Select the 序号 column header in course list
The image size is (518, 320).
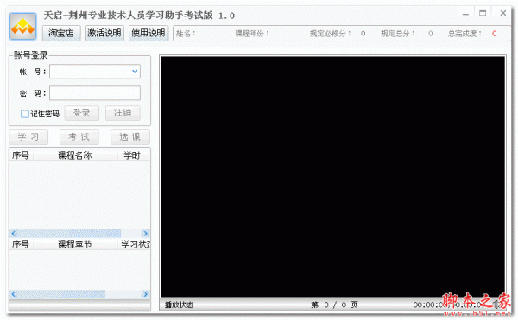coord(21,155)
